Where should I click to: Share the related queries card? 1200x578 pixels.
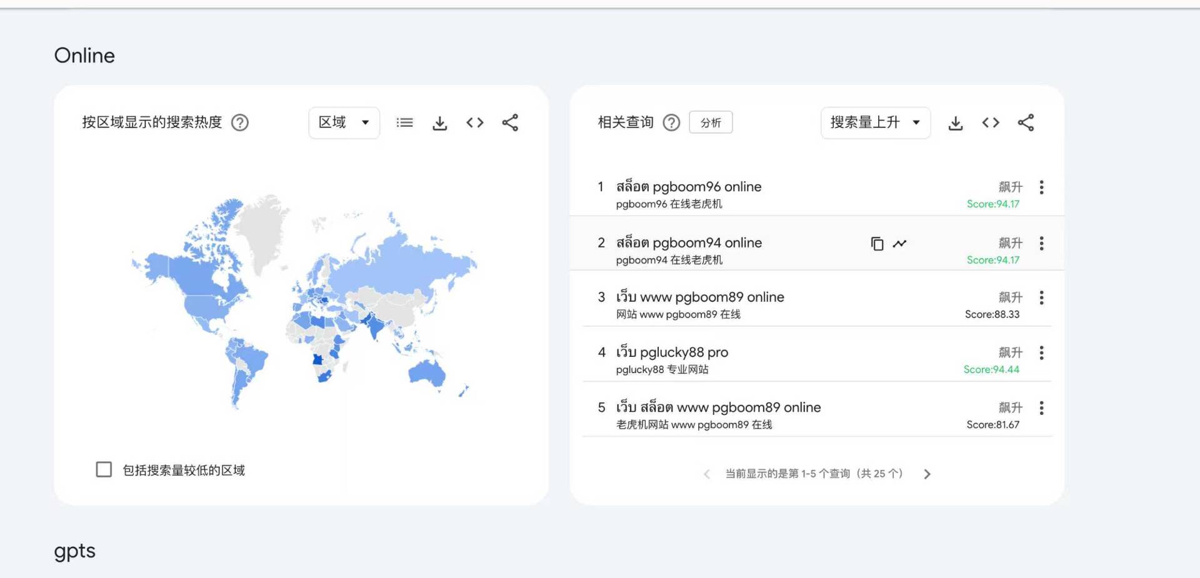point(1026,122)
